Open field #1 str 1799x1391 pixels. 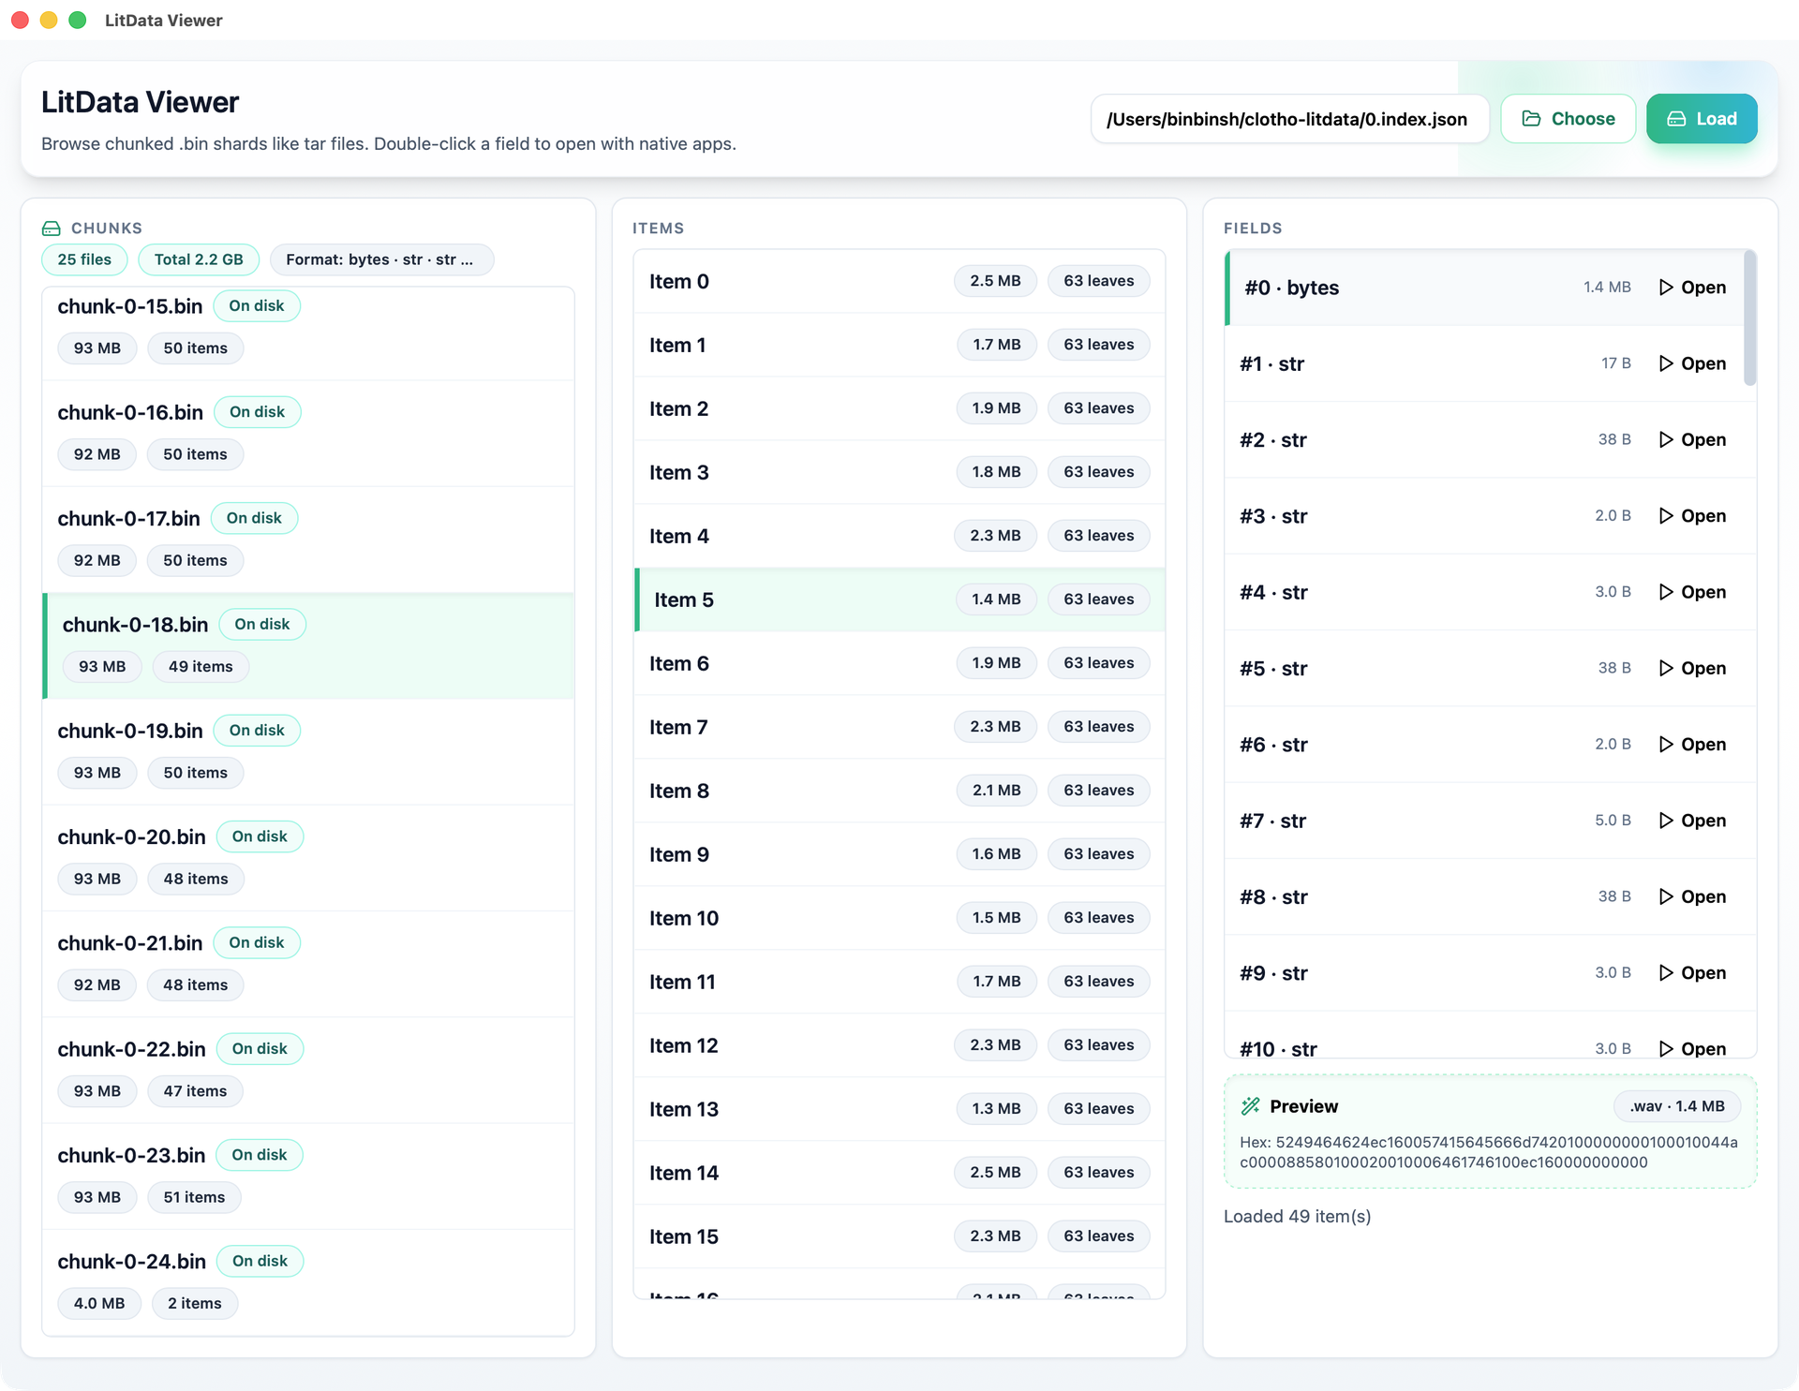pyautogui.click(x=1702, y=363)
